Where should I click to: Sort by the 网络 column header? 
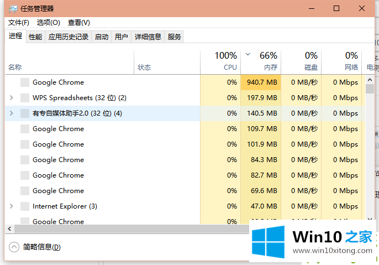pos(341,63)
